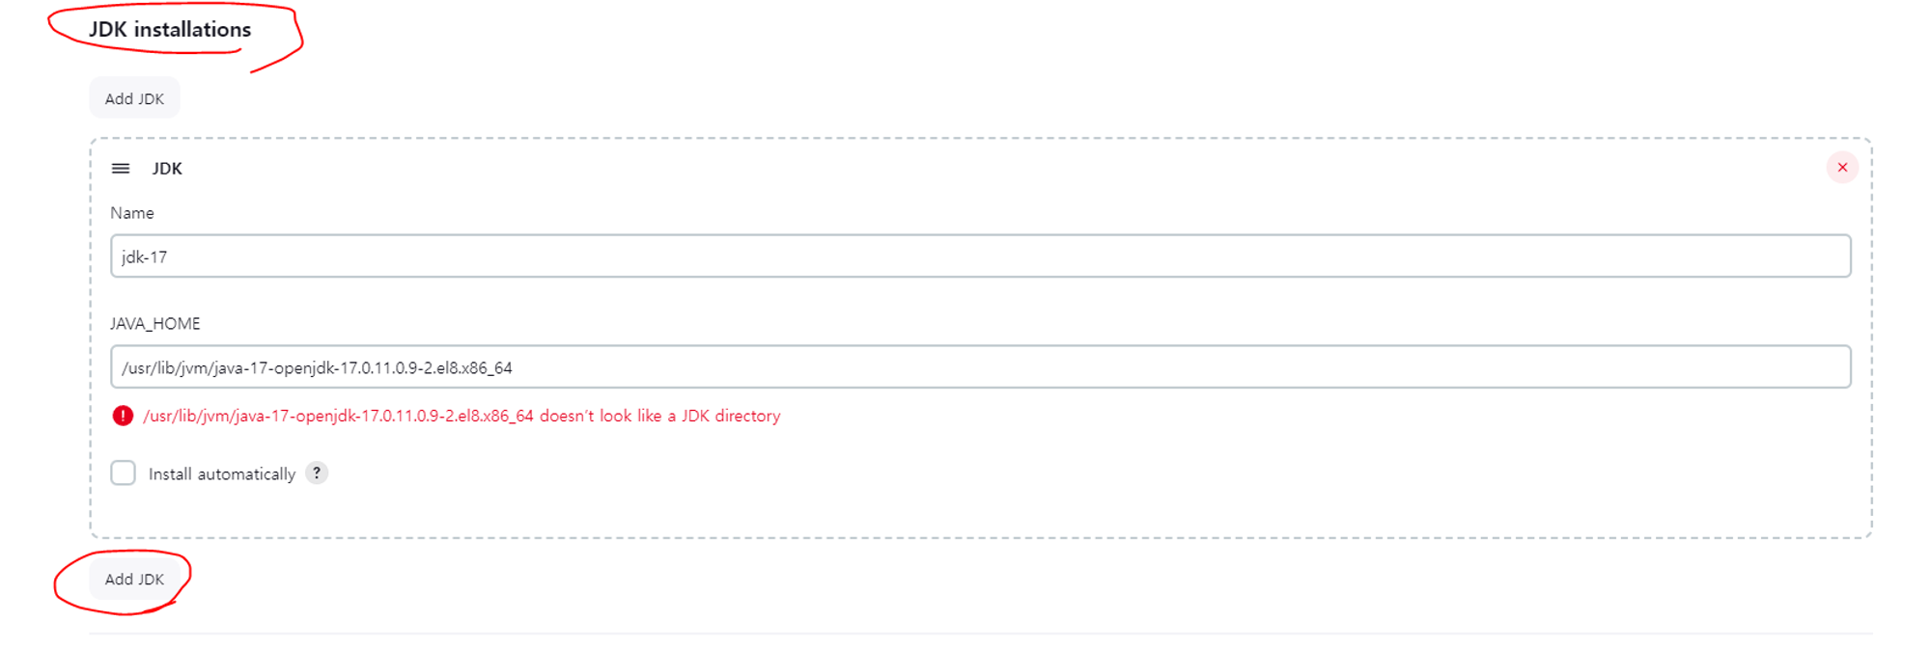Click the JAVA_HOME field label
The image size is (1931, 648).
155,324
